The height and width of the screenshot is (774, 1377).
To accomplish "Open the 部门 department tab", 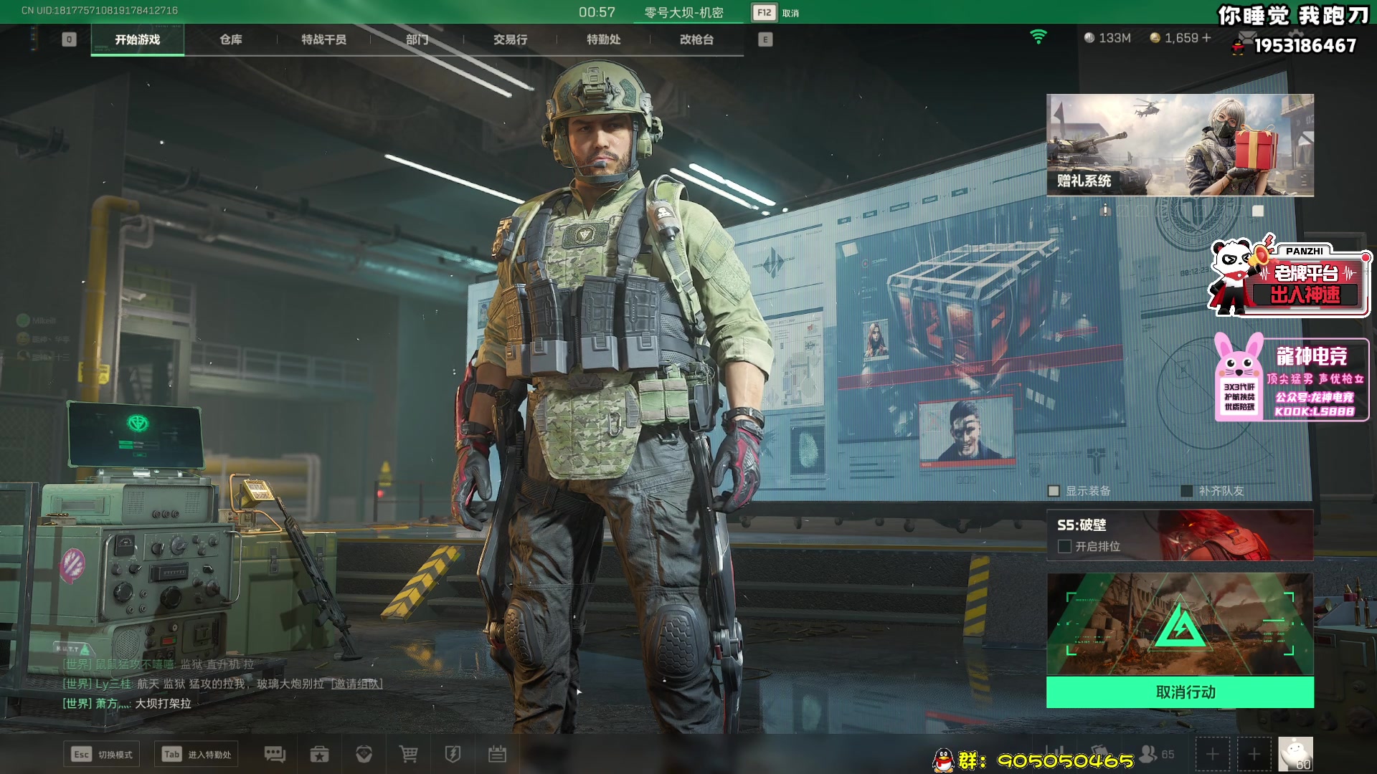I will point(417,39).
